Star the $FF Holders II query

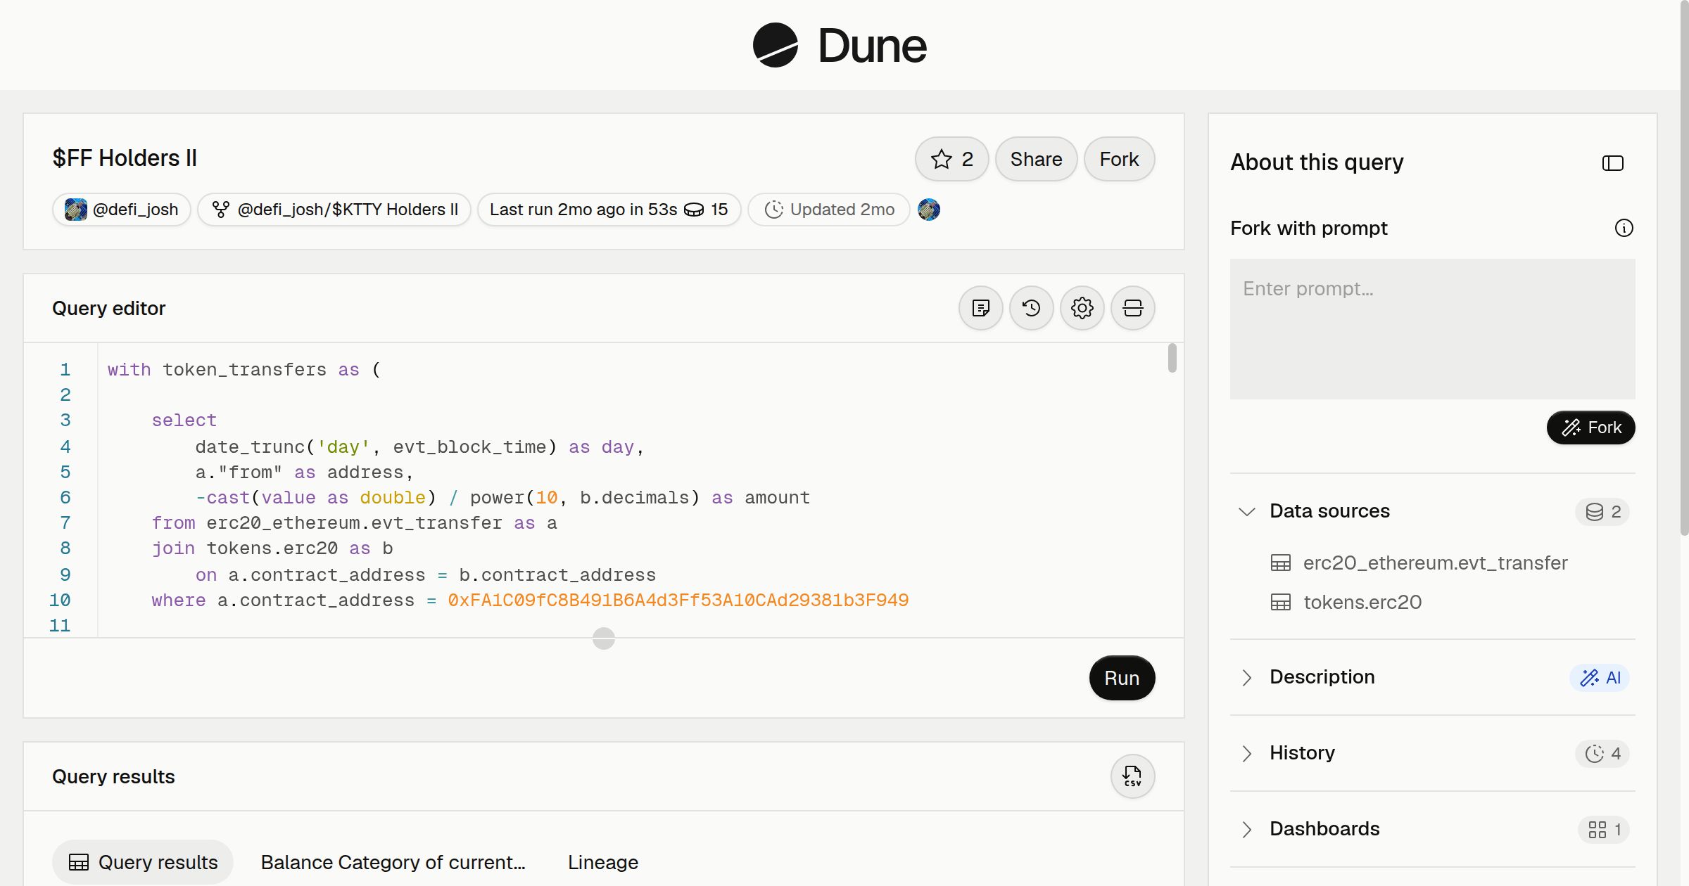[x=951, y=159]
